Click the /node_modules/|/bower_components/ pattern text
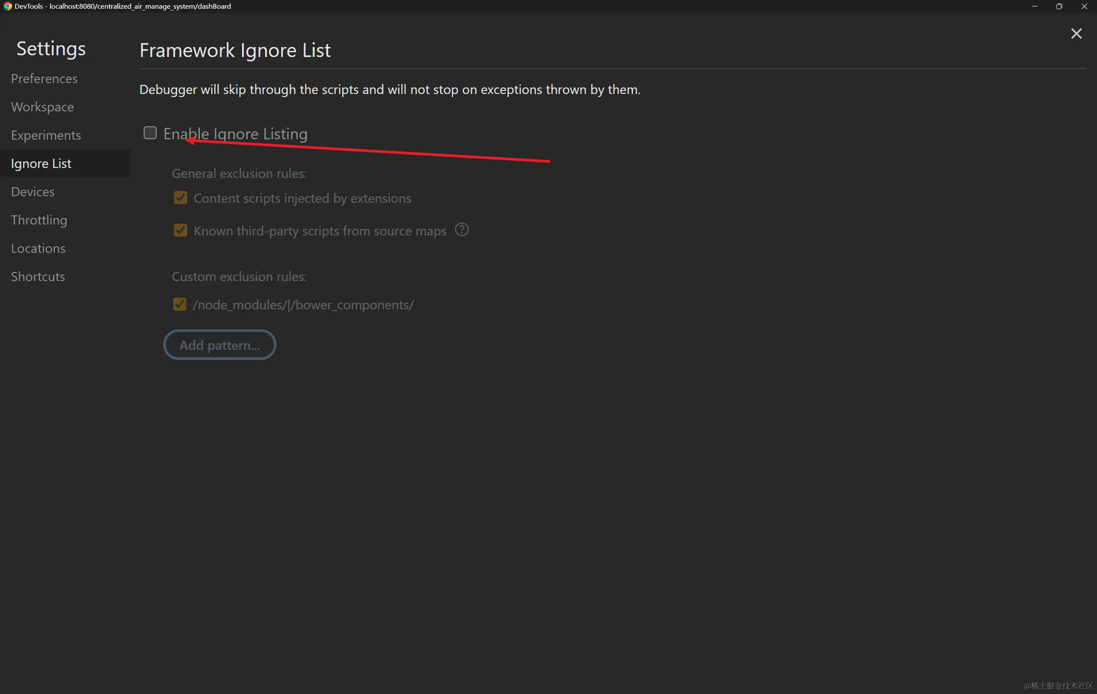This screenshot has width=1097, height=694. point(303,305)
